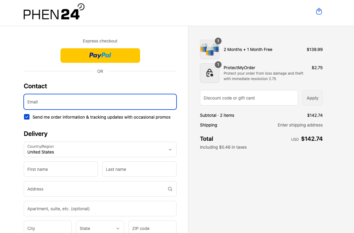Click the ProtectMyOrder lock icon

click(210, 73)
